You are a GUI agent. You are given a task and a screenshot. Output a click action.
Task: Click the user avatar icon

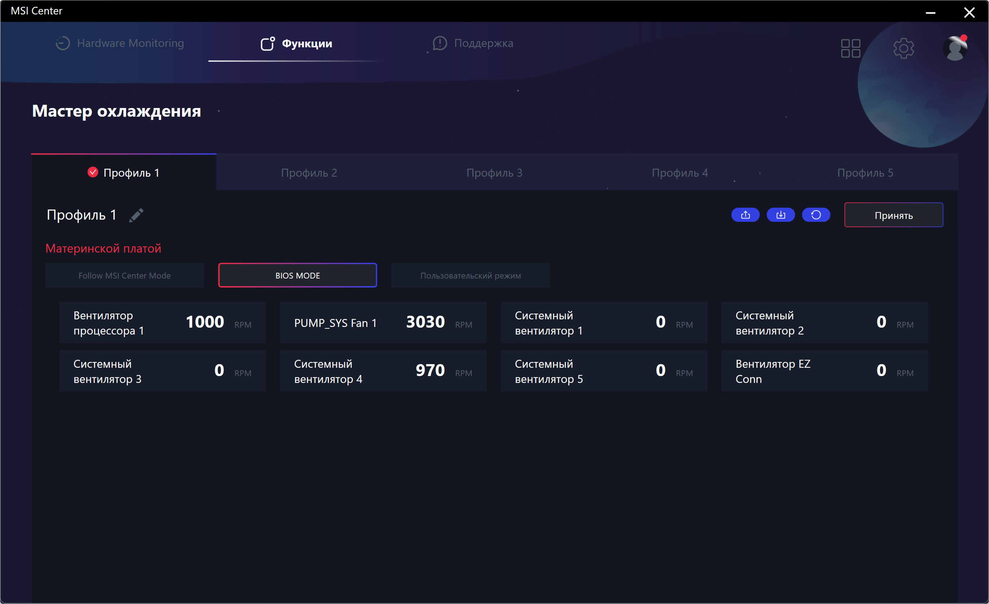tap(955, 48)
